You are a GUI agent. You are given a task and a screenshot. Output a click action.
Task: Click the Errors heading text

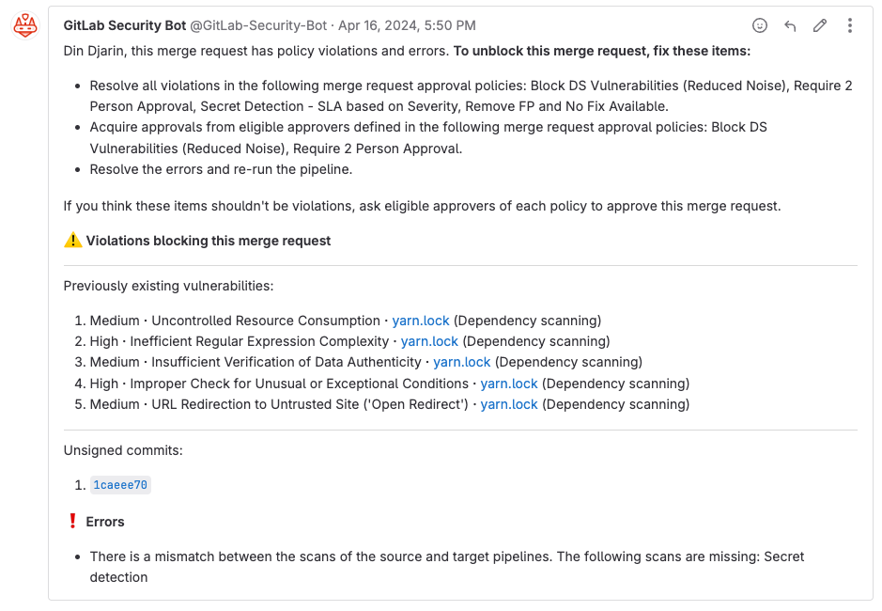pyautogui.click(x=105, y=522)
